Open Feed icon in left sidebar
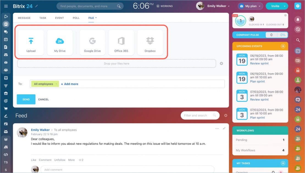Viewport: 305px width, 173px height. coord(6,24)
